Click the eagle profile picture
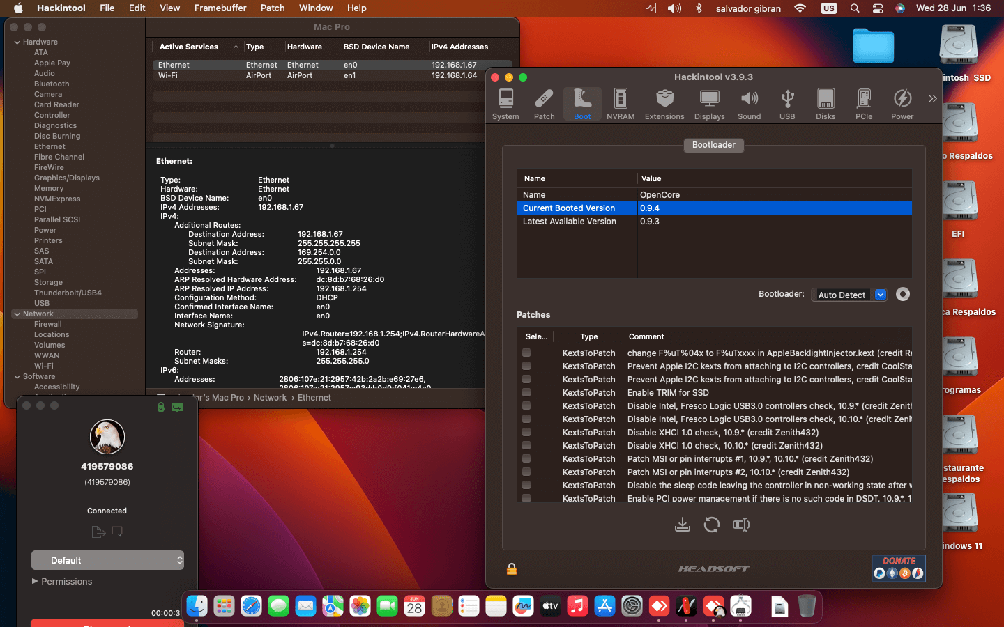 [x=107, y=437]
